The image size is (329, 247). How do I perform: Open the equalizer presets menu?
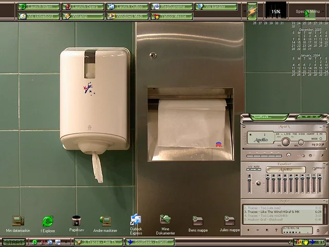pos(319,168)
